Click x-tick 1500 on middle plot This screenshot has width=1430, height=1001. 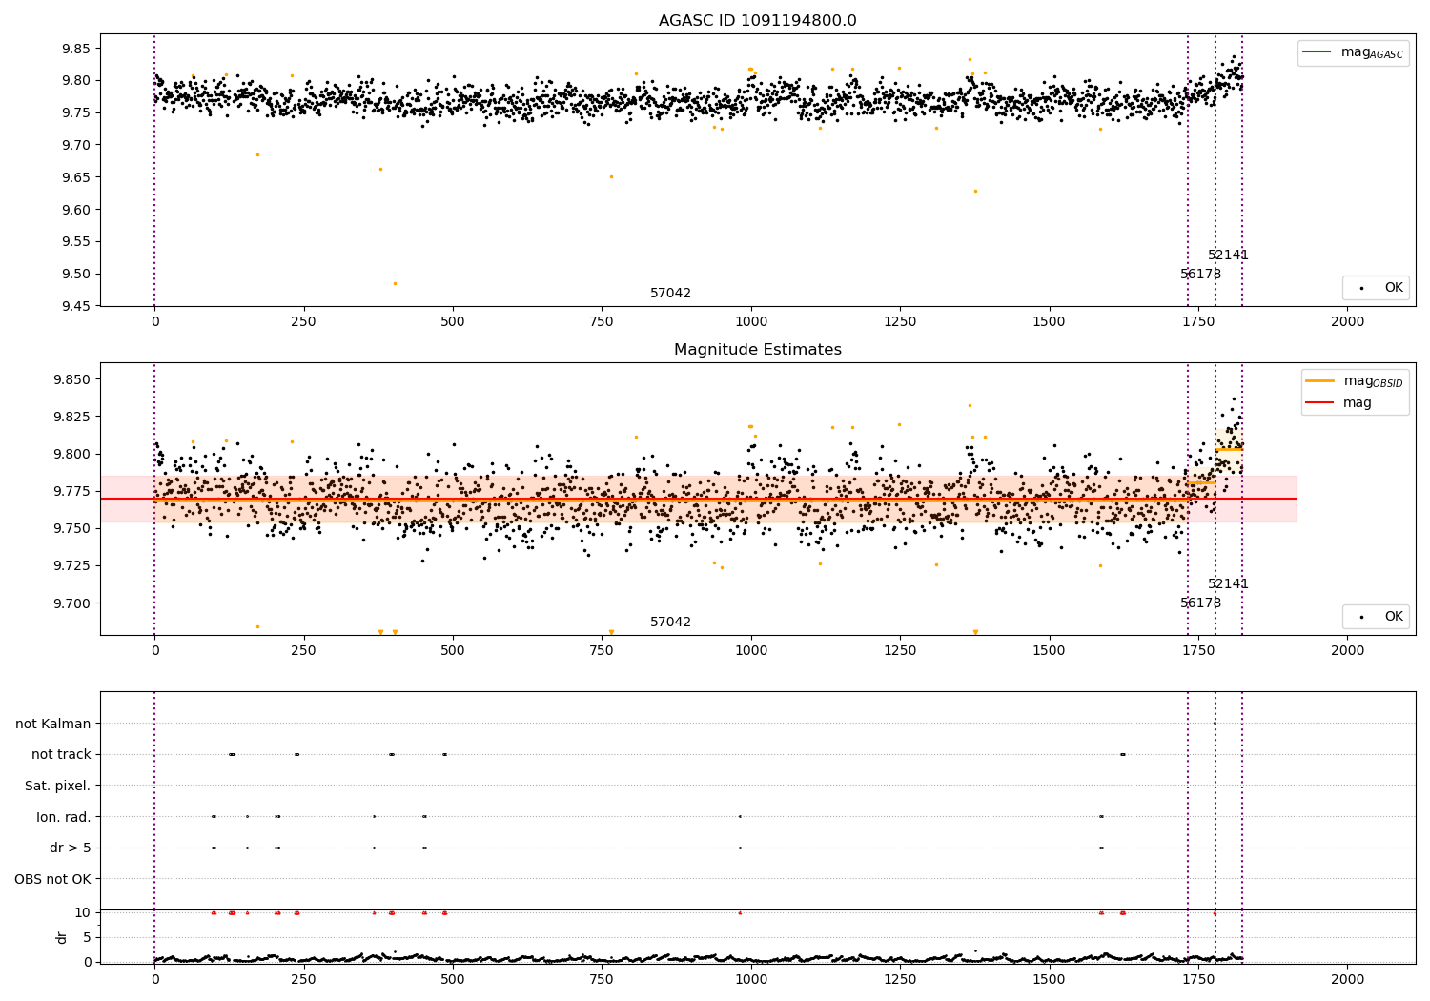tap(1050, 651)
